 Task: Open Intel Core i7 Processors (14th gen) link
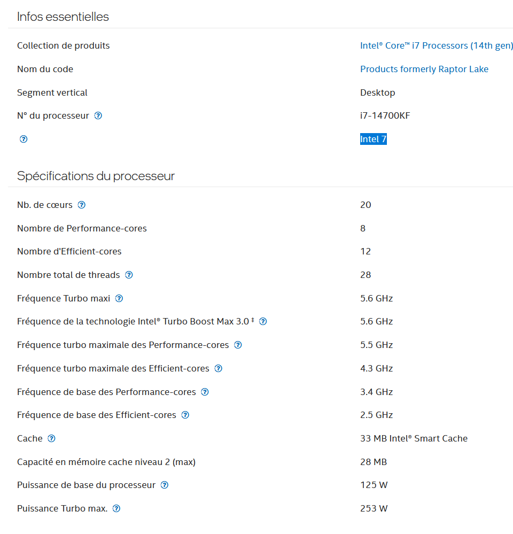coord(437,45)
